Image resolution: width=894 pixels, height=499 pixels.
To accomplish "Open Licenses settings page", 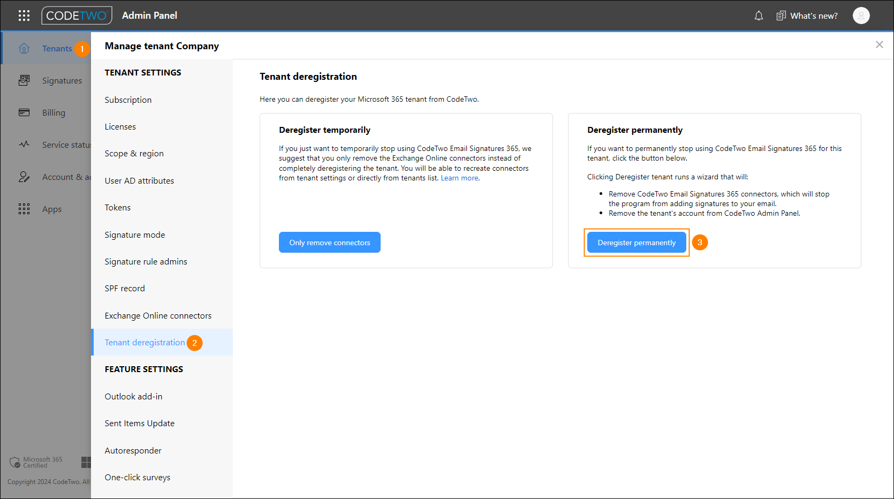I will coord(162,126).
